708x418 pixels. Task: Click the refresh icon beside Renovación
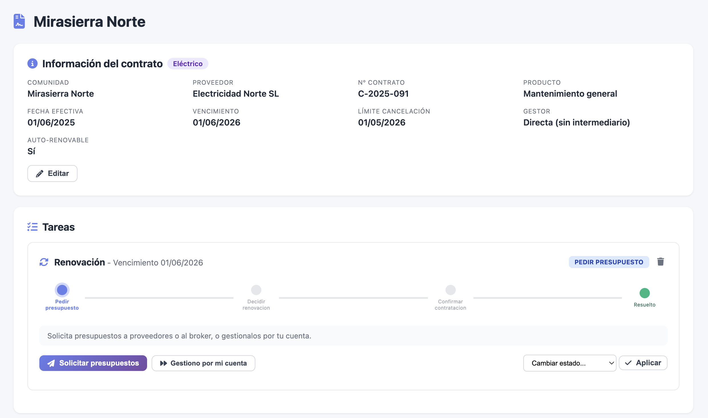coord(44,262)
